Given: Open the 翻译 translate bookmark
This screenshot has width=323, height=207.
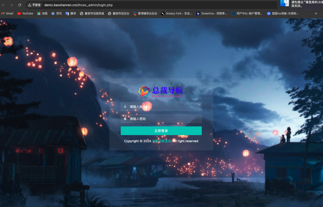Looking at the screenshot, I should pos(71,13).
